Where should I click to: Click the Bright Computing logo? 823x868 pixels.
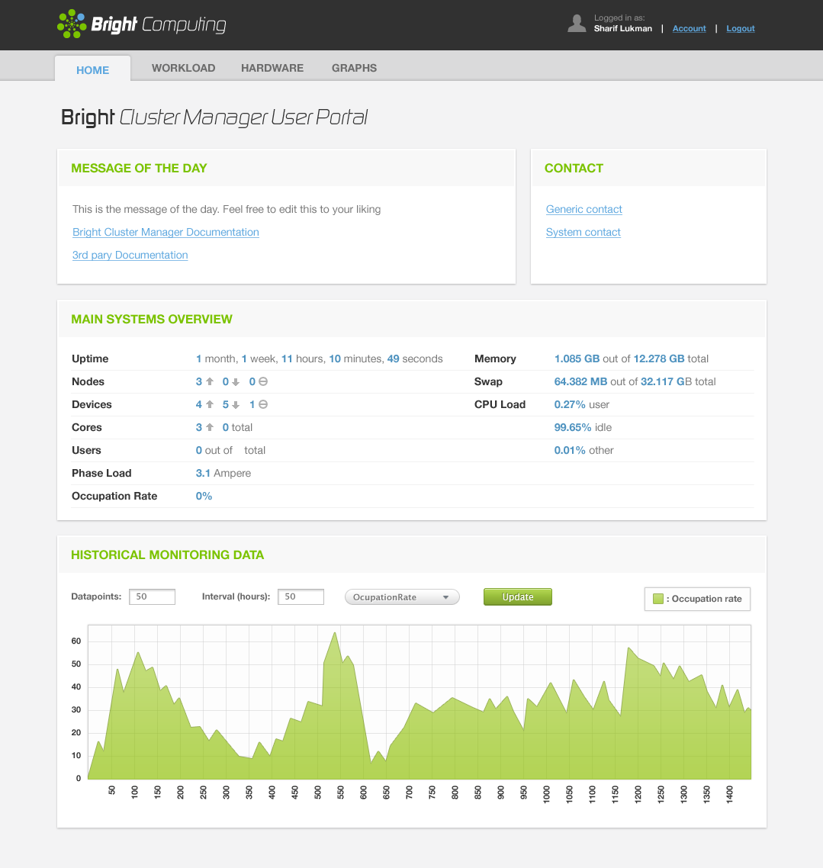click(142, 24)
